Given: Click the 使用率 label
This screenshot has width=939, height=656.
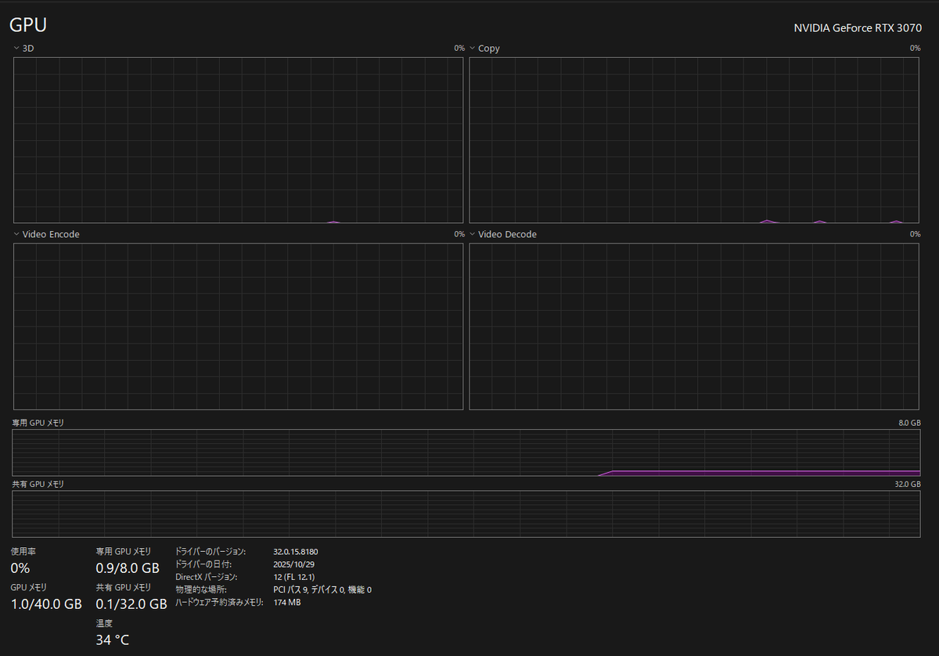Looking at the screenshot, I should [23, 551].
